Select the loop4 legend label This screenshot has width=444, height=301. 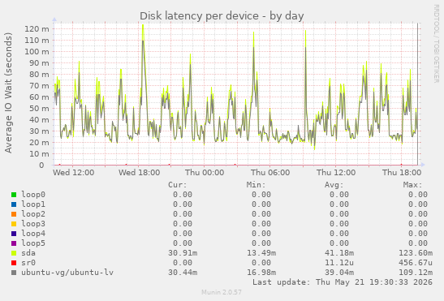[x=33, y=234]
